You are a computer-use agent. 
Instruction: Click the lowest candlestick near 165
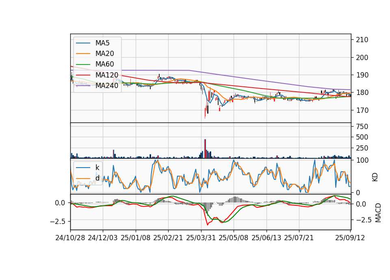(205, 113)
